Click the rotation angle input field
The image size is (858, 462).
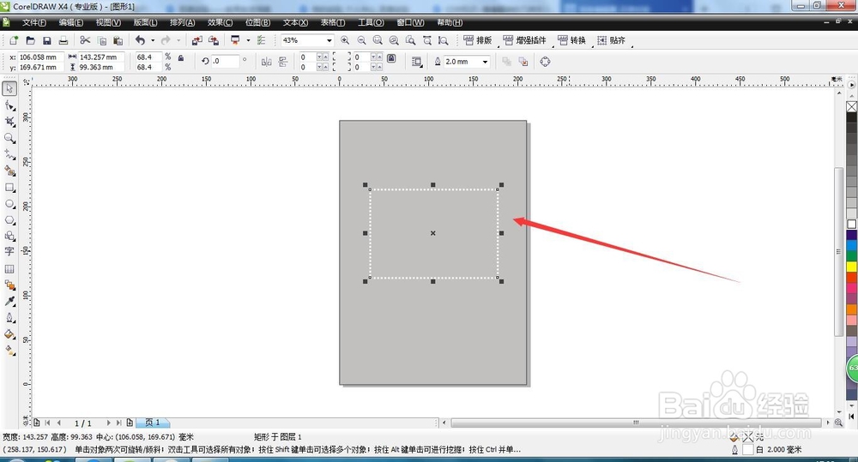225,61
